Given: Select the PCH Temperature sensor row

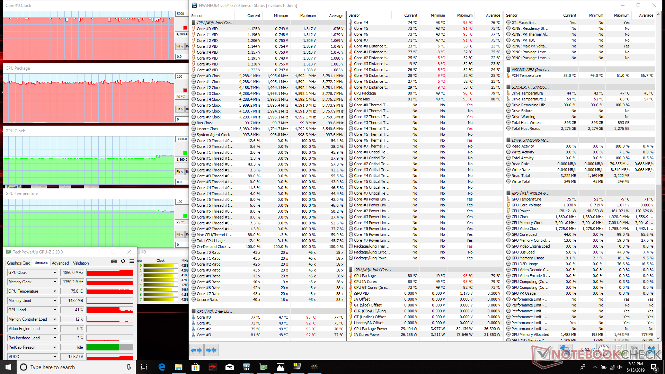Looking at the screenshot, I should click(x=580, y=75).
